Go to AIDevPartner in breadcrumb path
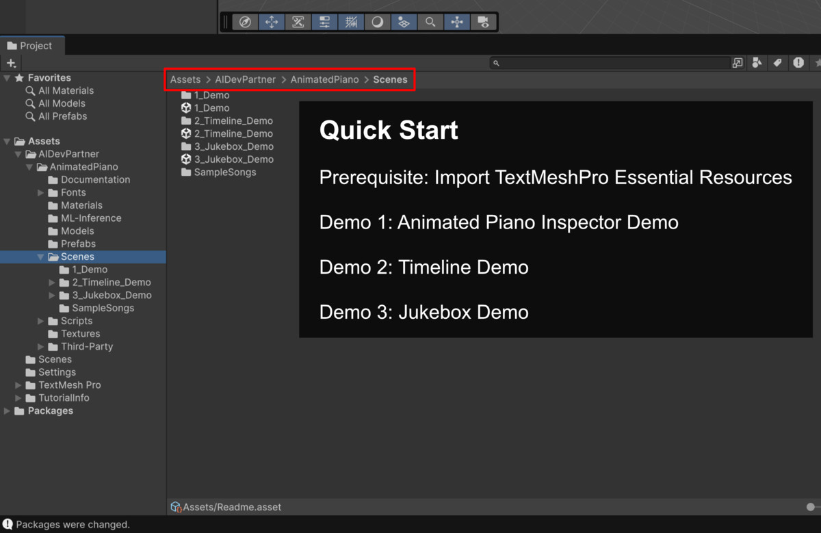Viewport: 821px width, 533px height. coord(246,79)
